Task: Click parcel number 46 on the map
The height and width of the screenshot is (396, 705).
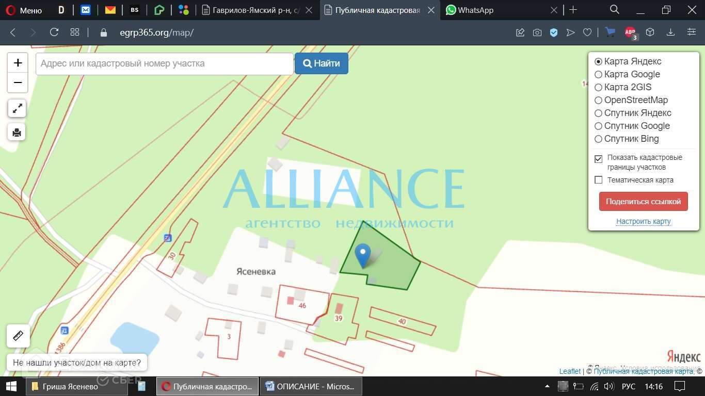Action: (302, 306)
